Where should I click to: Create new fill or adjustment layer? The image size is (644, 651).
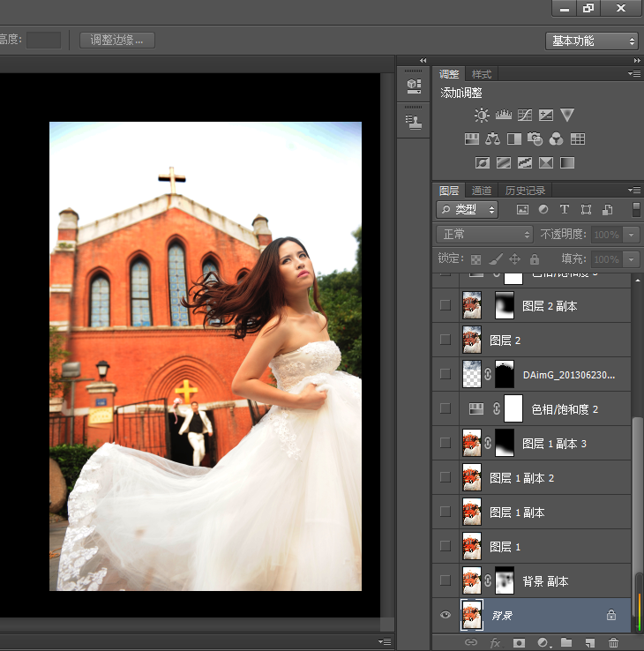tap(543, 643)
